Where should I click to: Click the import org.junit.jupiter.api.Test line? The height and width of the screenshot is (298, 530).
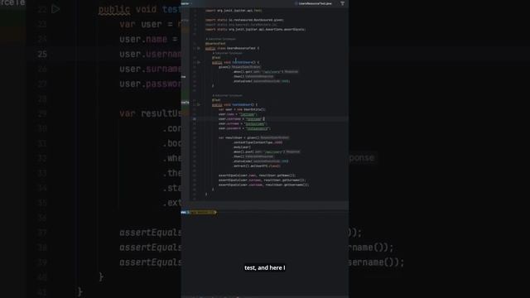234,11
